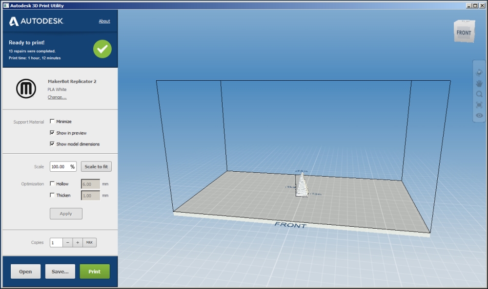Click the FRONT label on build plate
The width and height of the screenshot is (488, 289).
pyautogui.click(x=291, y=225)
